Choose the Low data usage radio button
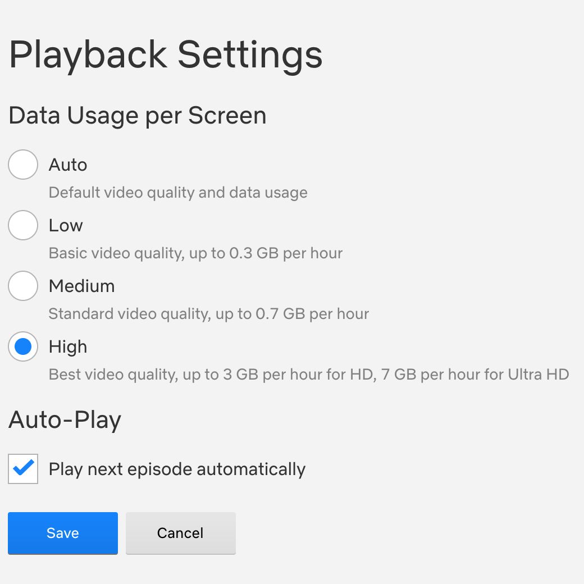The width and height of the screenshot is (584, 584). (23, 225)
